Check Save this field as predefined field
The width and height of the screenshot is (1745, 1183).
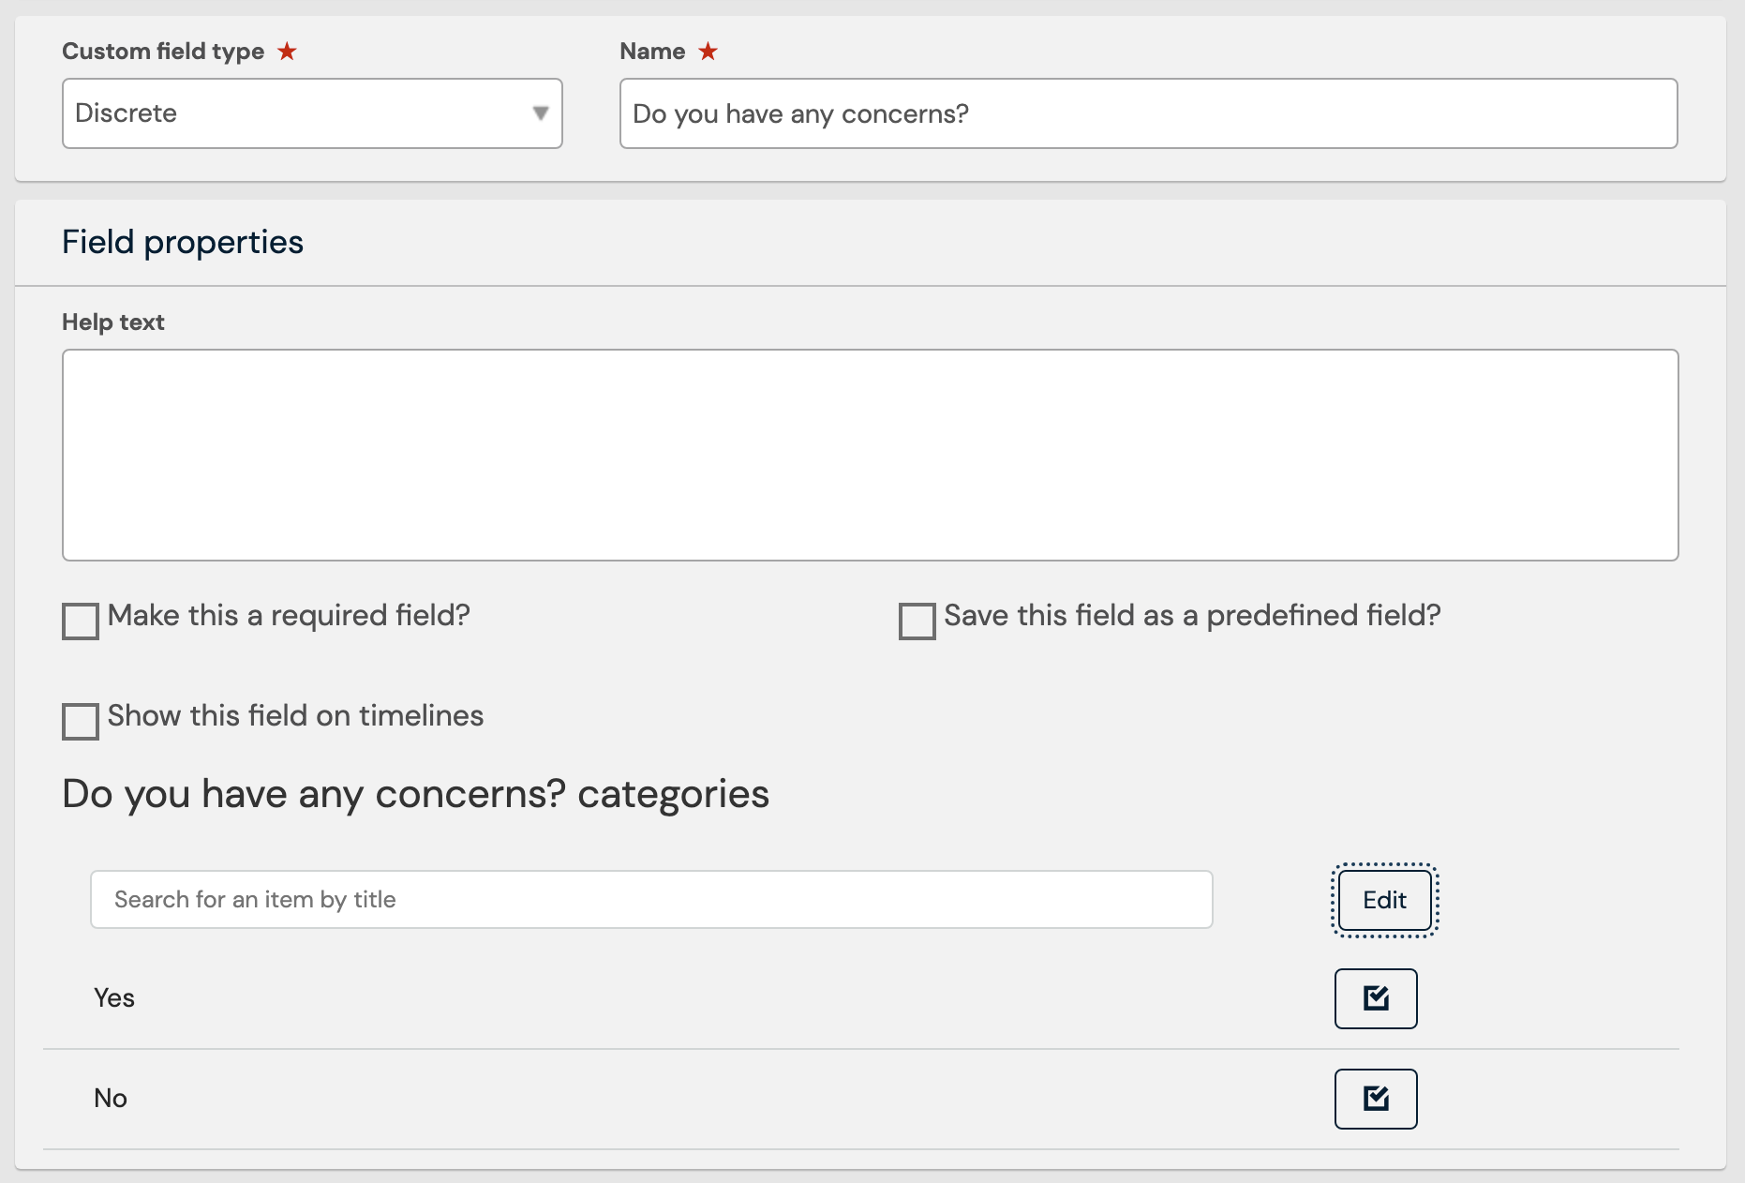[x=917, y=621]
